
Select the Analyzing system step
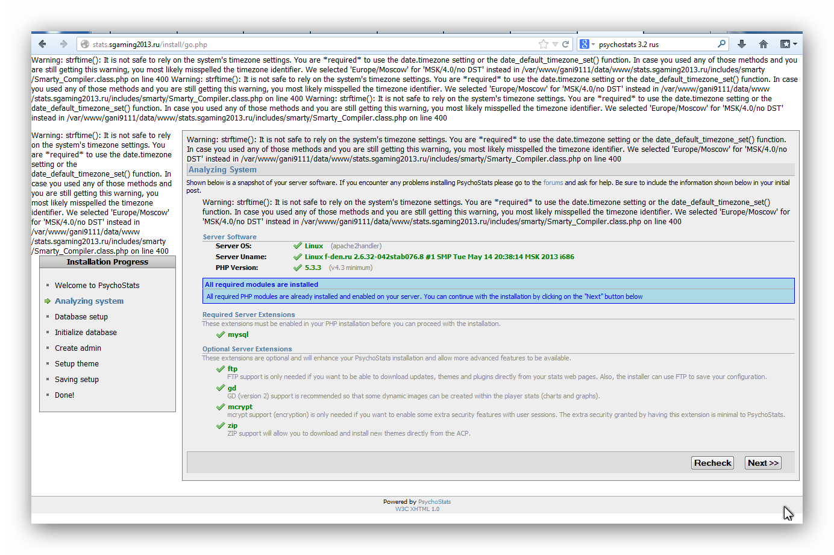tap(89, 301)
